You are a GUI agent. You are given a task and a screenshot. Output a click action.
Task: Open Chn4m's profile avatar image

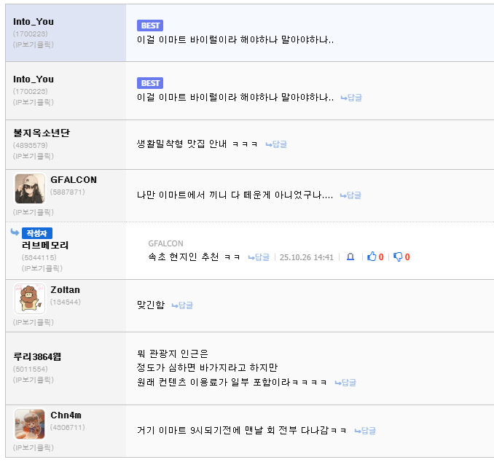30,424
